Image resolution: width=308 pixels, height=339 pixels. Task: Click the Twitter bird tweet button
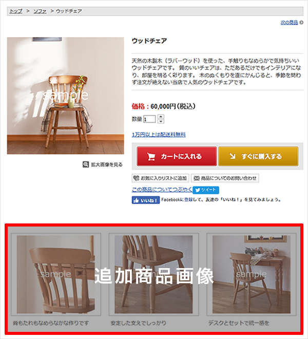206,190
